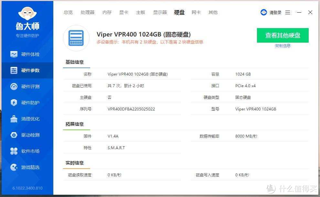Open 软件市场 software market

click(27, 151)
